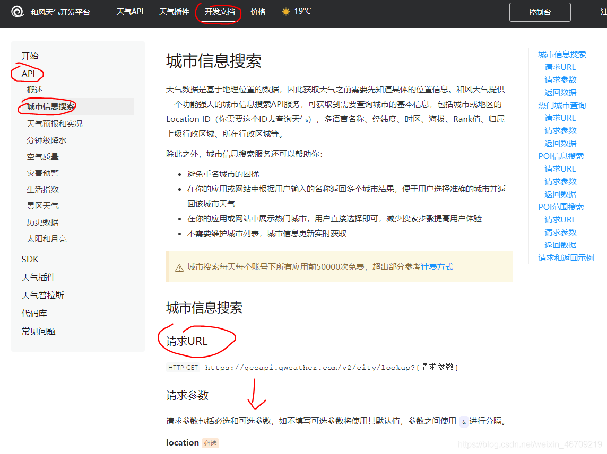The image size is (607, 454).
Task: Jump to POI范围搜索 in the contents list
Action: [561, 207]
